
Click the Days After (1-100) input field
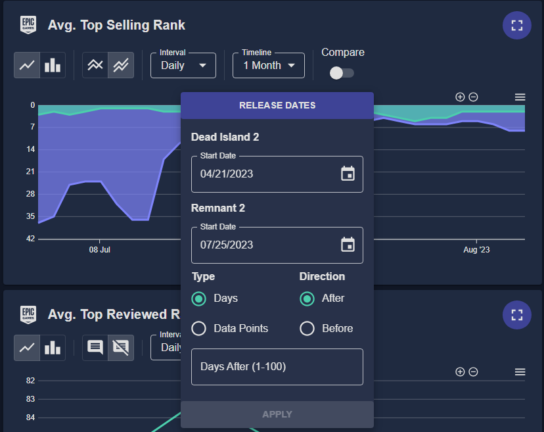tap(277, 367)
